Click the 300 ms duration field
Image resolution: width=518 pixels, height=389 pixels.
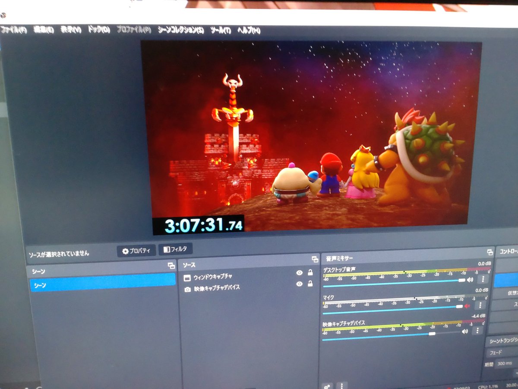click(506, 364)
